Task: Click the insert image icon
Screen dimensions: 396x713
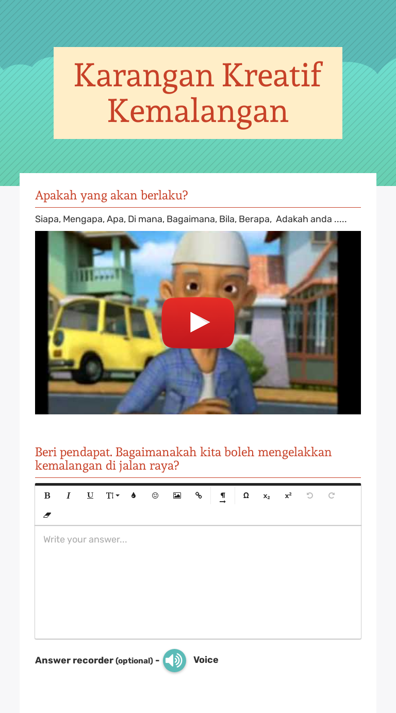Action: point(177,495)
